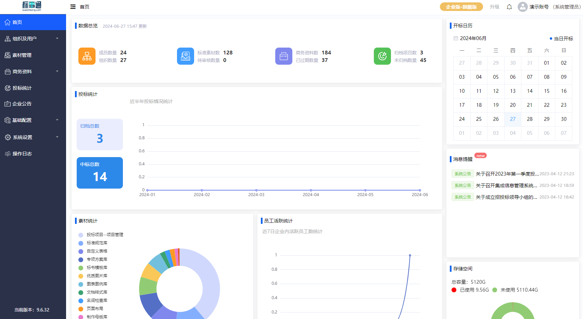Image resolution: width=583 pixels, height=319 pixels.
Task: Click the 系统设置 cog sidebar icon
Action: 8,137
